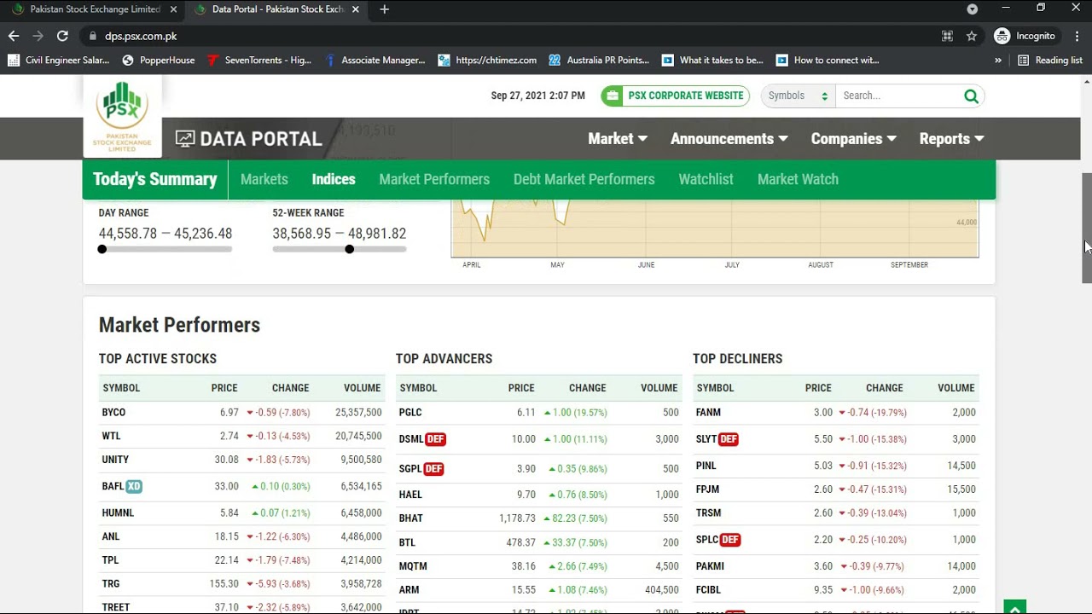Click the DATA PORTAL title link
Image resolution: width=1092 pixels, height=614 pixels.
click(248, 139)
